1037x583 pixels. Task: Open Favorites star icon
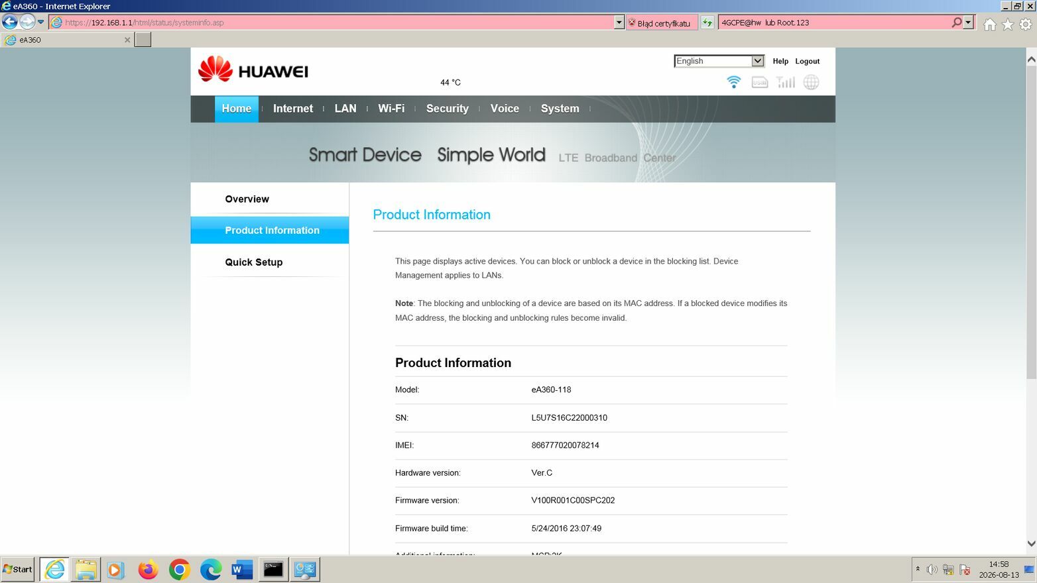[1008, 25]
